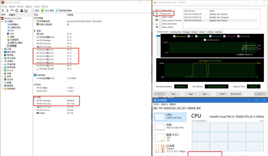The height and width of the screenshot is (156, 268).
Task: Click the Refresh icon in AIDA64 toolbar
Action: (x=17, y=11)
